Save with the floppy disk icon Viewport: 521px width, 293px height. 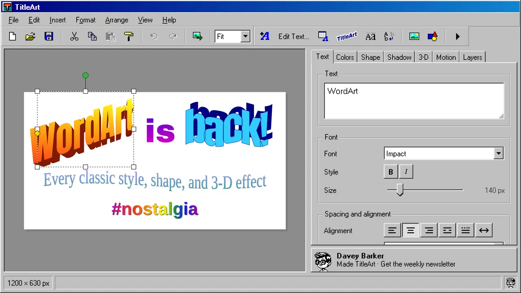(x=49, y=37)
